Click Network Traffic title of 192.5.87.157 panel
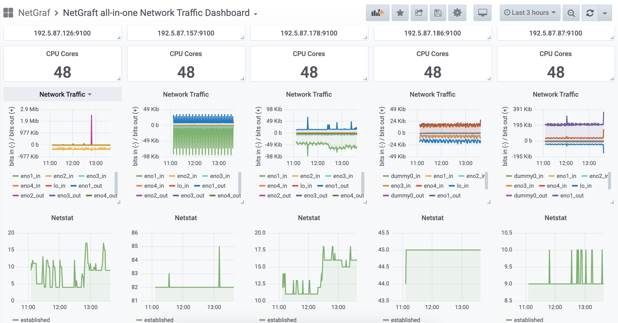The height and width of the screenshot is (323, 618). tap(186, 94)
